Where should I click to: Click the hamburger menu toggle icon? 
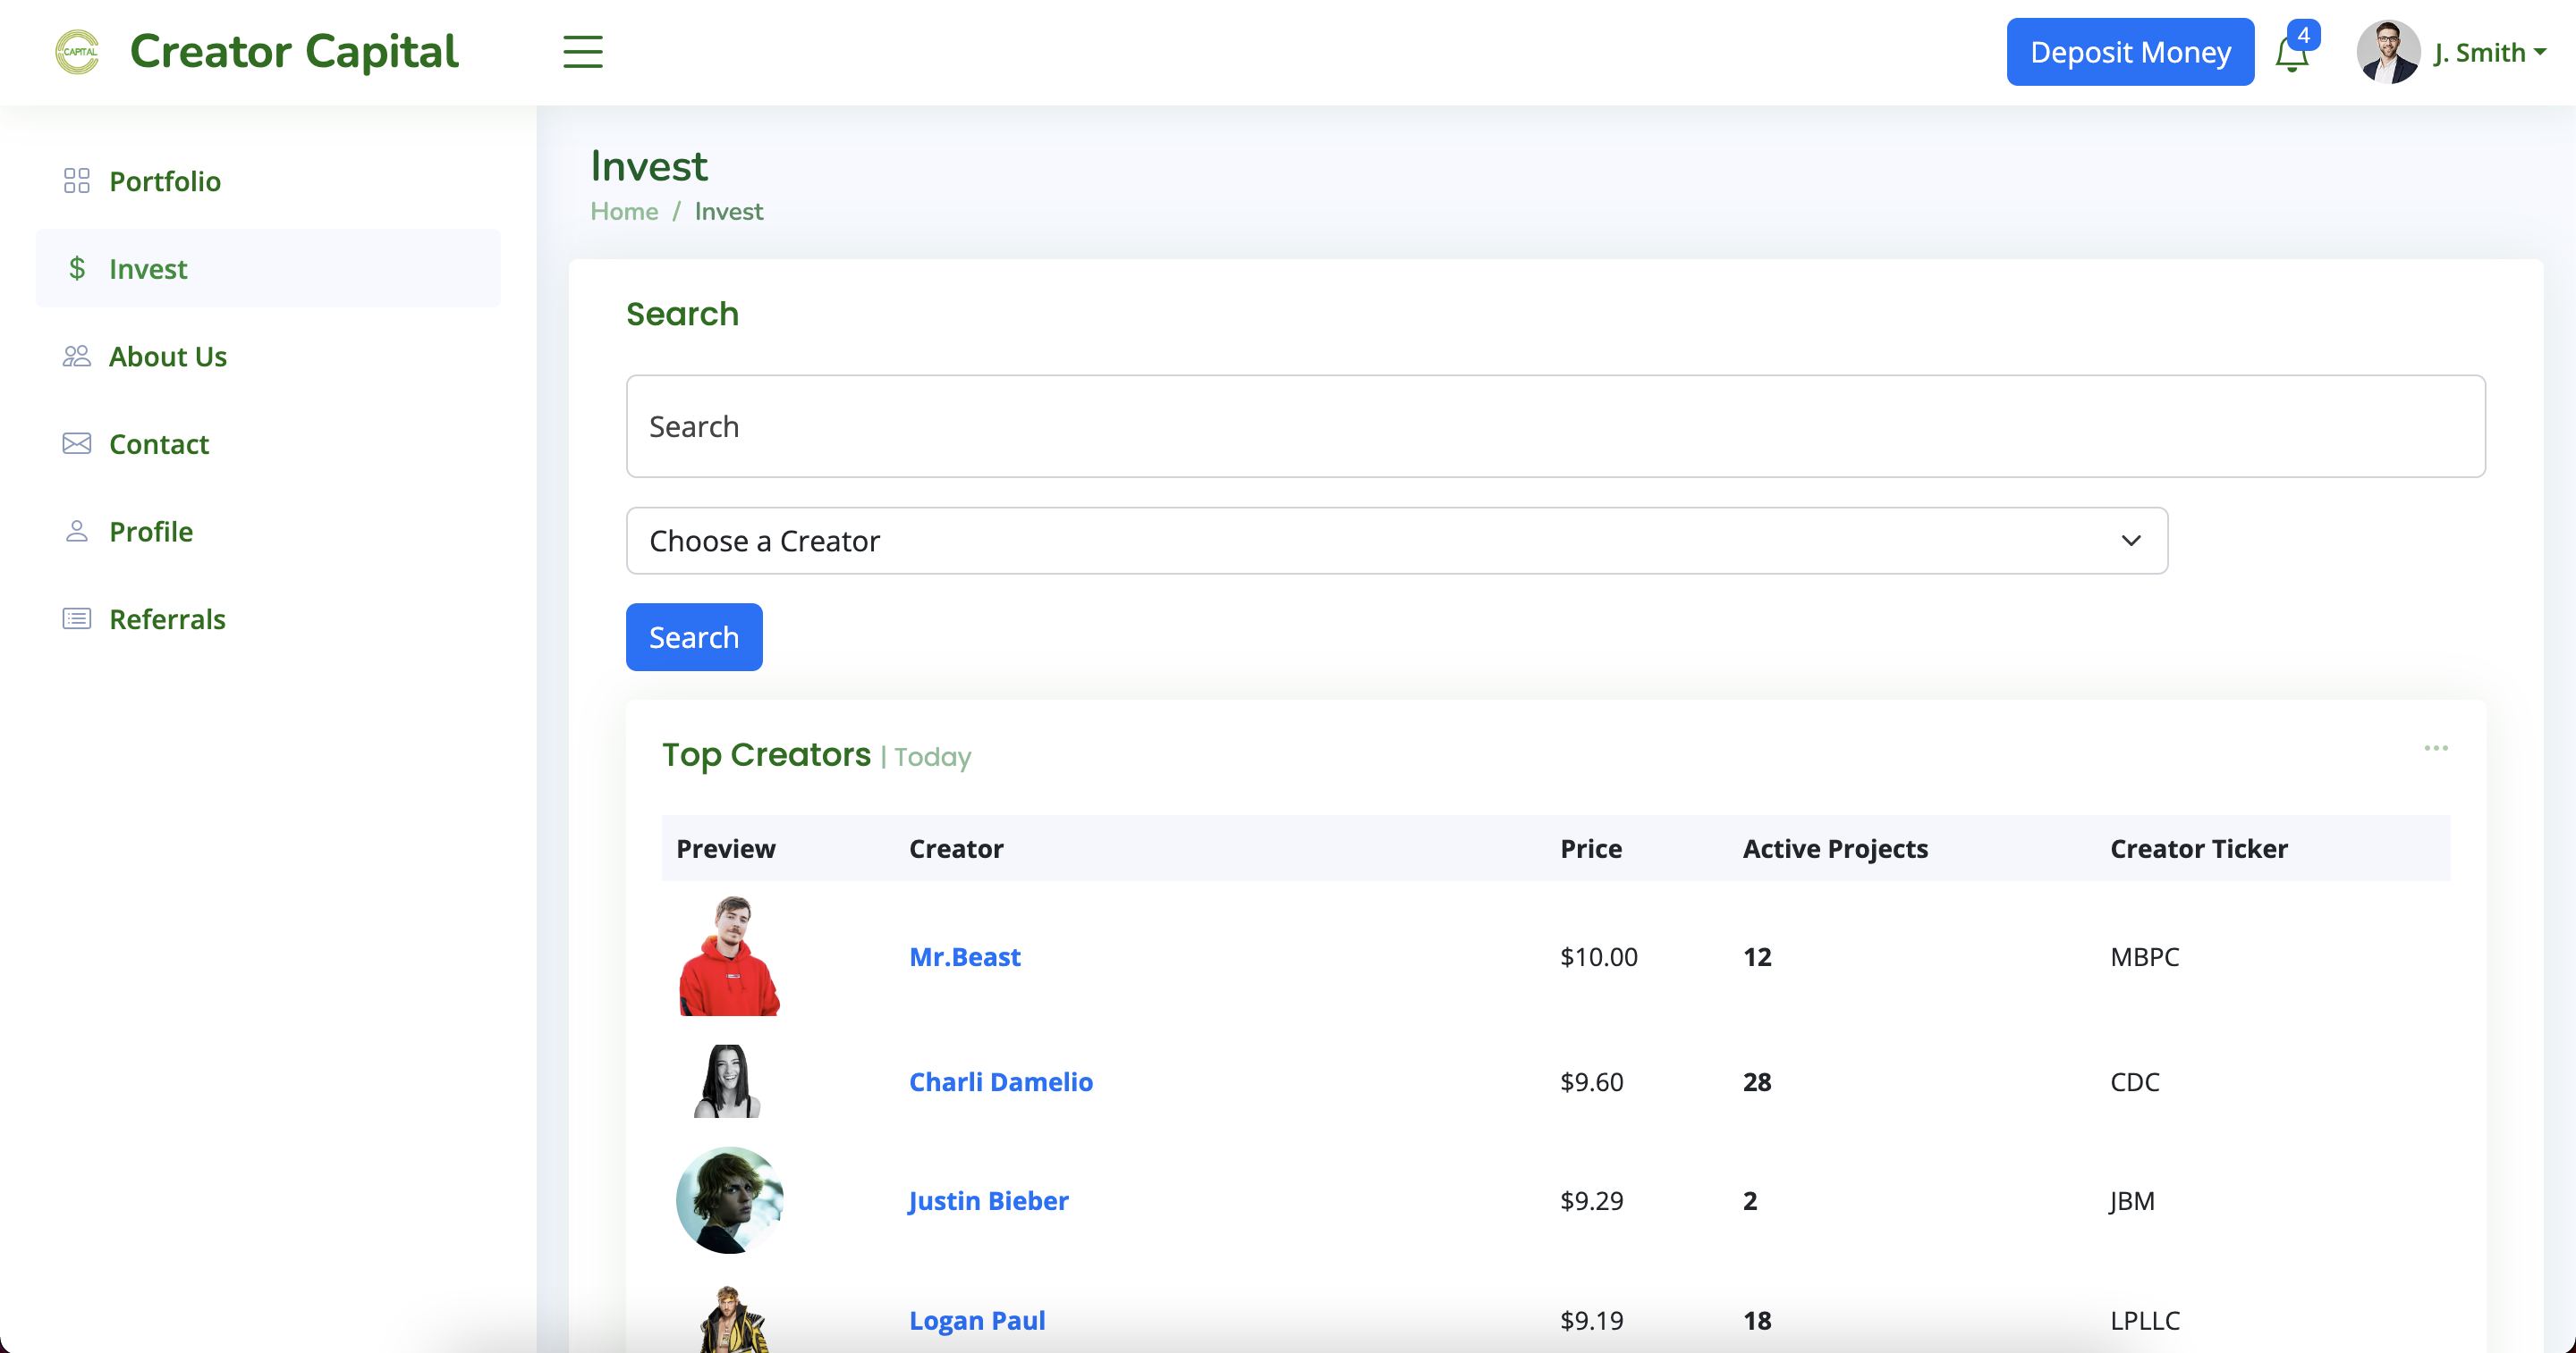click(582, 52)
